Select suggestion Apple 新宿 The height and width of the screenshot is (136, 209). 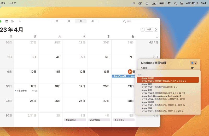tap(168, 92)
